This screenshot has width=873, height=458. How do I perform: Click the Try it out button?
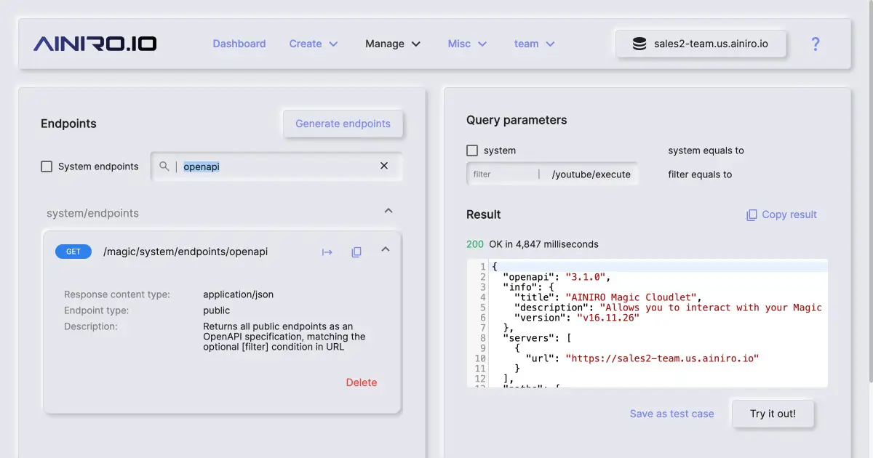(773, 413)
